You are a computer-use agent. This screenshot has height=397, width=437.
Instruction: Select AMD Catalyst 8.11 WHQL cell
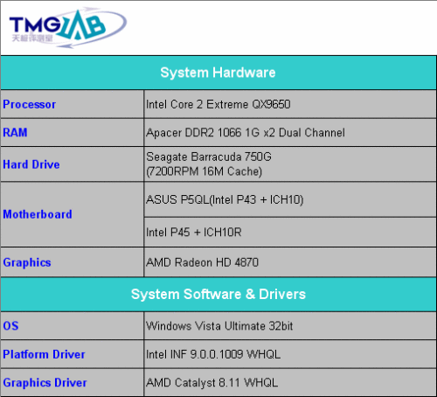[x=290, y=382]
